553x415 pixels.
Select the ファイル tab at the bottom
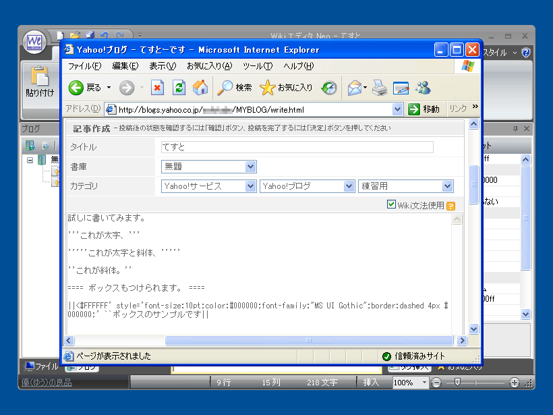coord(42,366)
